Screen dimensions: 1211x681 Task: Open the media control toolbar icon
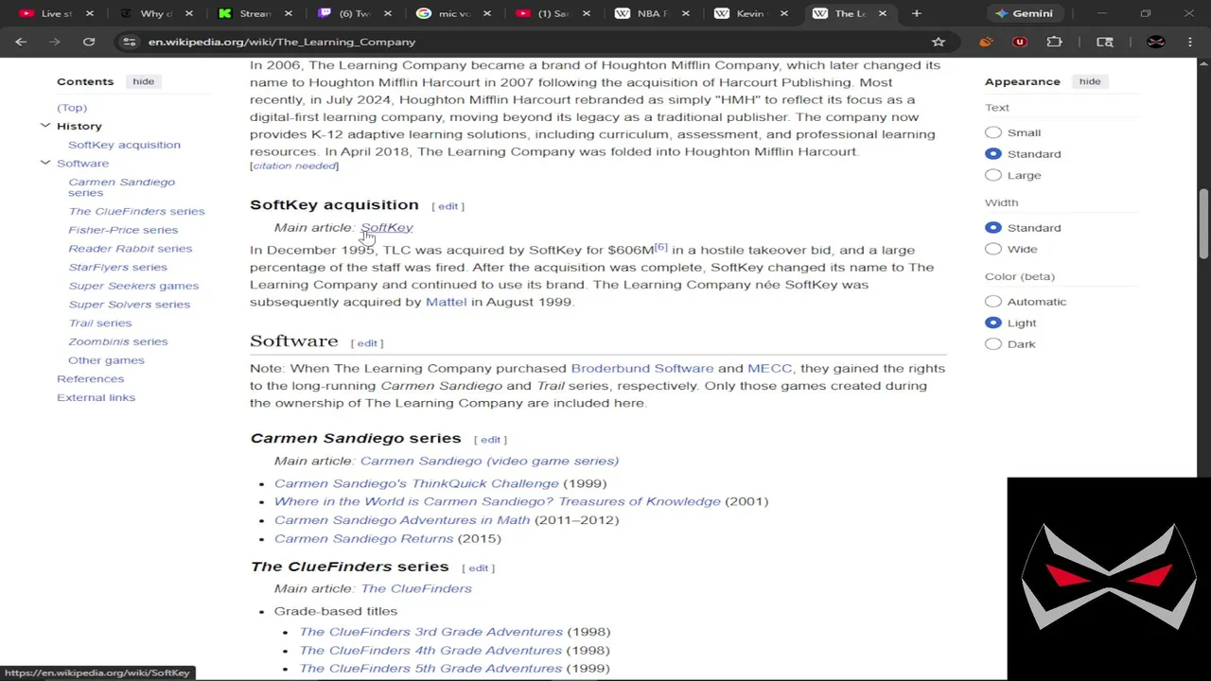coord(1104,42)
